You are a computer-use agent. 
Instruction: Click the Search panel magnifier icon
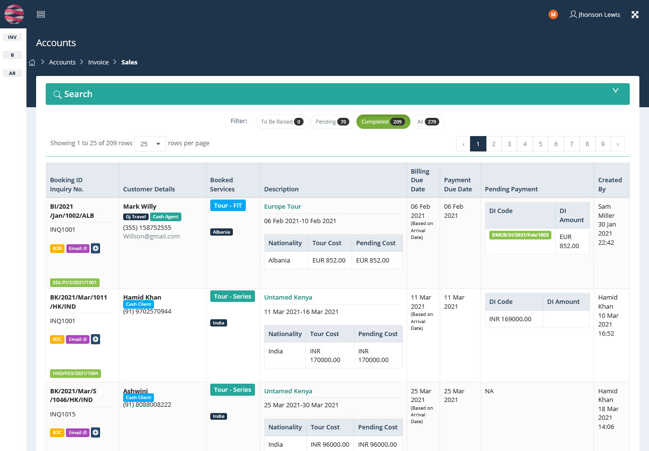click(57, 94)
